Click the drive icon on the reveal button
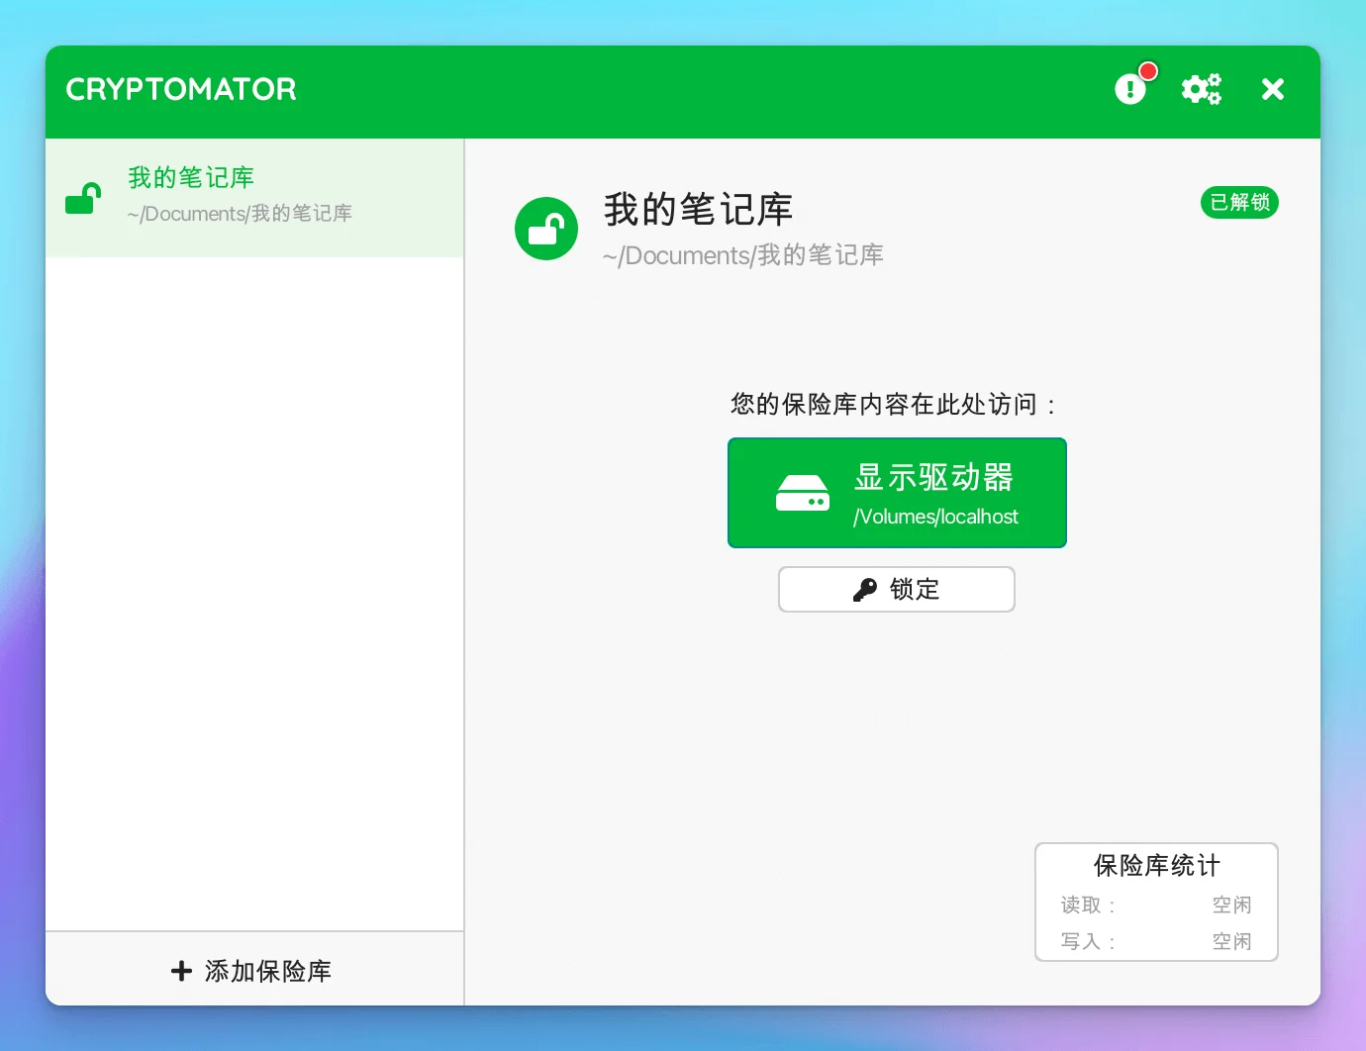Image resolution: width=1366 pixels, height=1051 pixels. (x=803, y=493)
